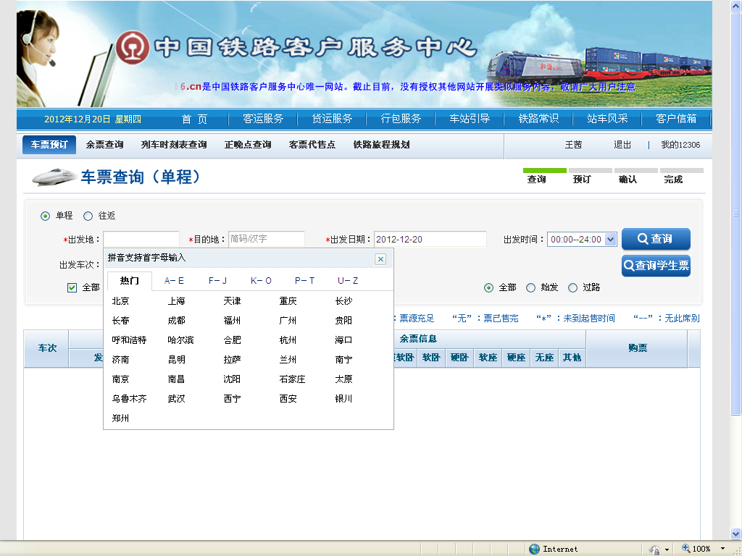
Task: Open the 行包服务 menu item
Action: [x=401, y=119]
